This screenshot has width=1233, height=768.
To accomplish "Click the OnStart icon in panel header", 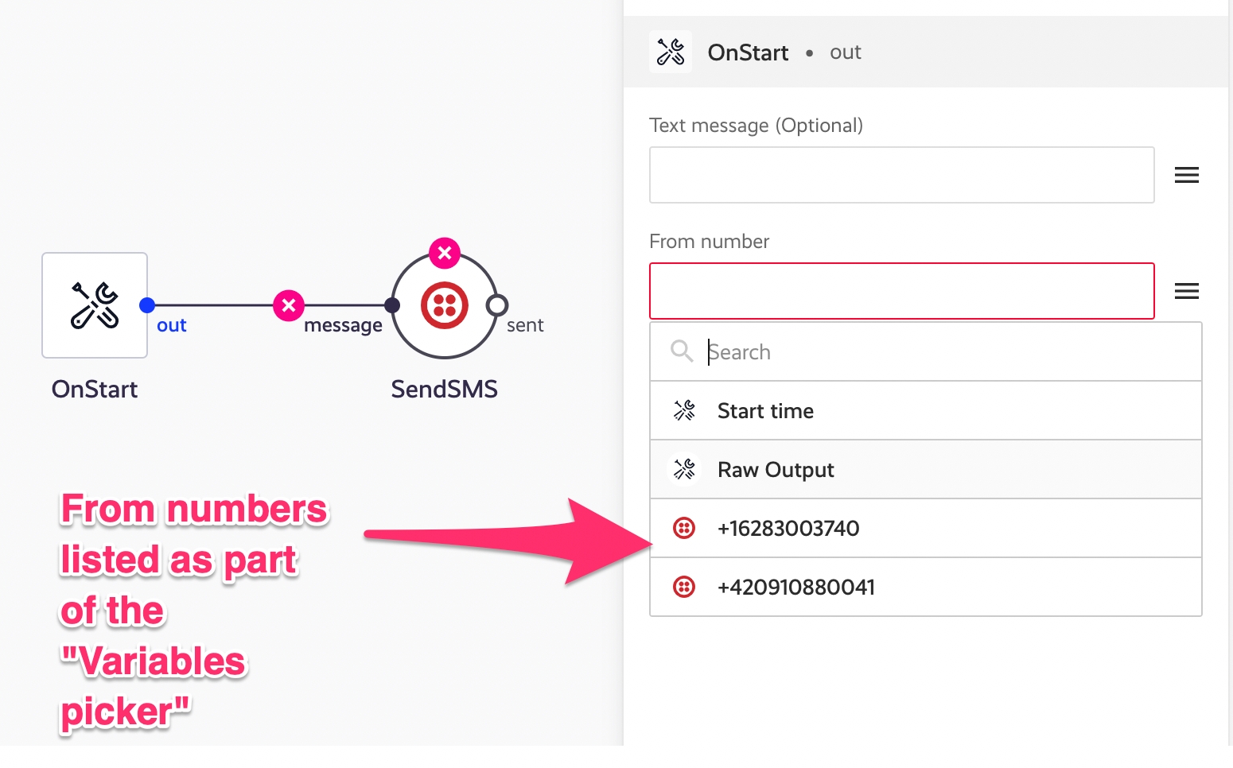I will point(671,52).
